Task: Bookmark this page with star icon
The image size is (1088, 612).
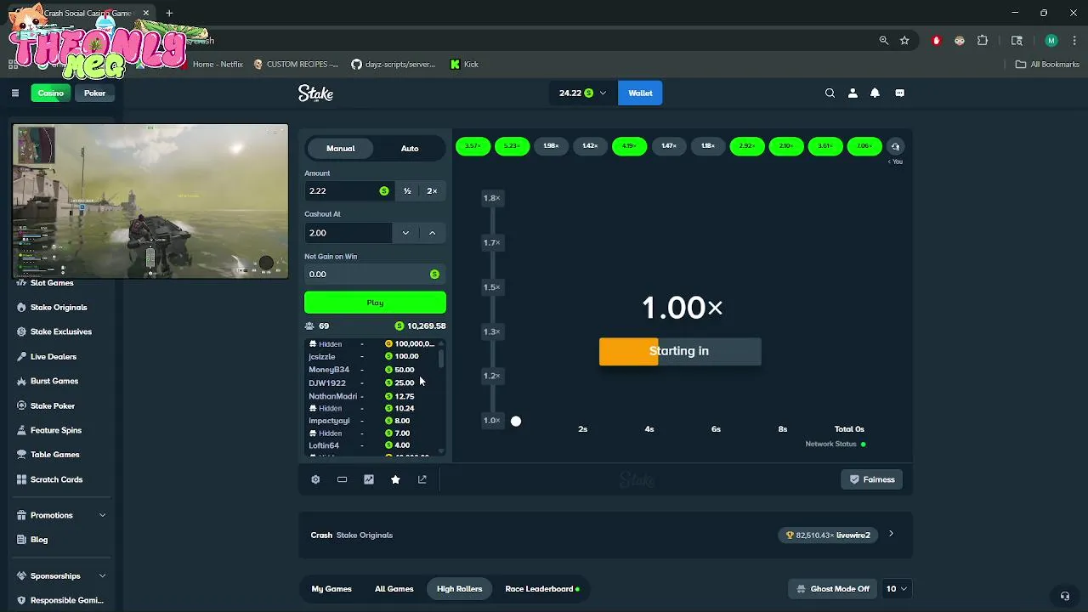Action: click(x=904, y=40)
